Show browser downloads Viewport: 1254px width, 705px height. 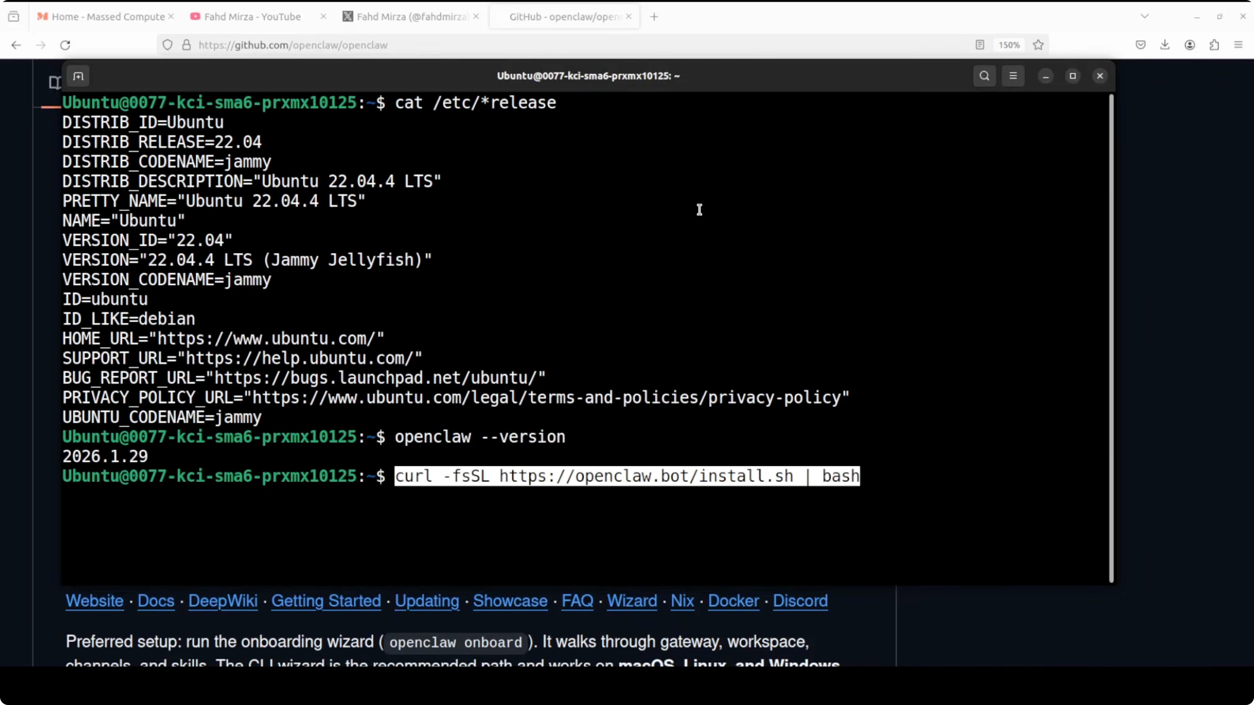pos(1165,45)
